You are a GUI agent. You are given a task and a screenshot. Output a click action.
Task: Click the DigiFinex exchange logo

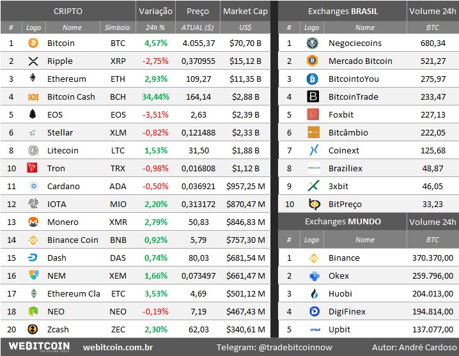coord(315,311)
